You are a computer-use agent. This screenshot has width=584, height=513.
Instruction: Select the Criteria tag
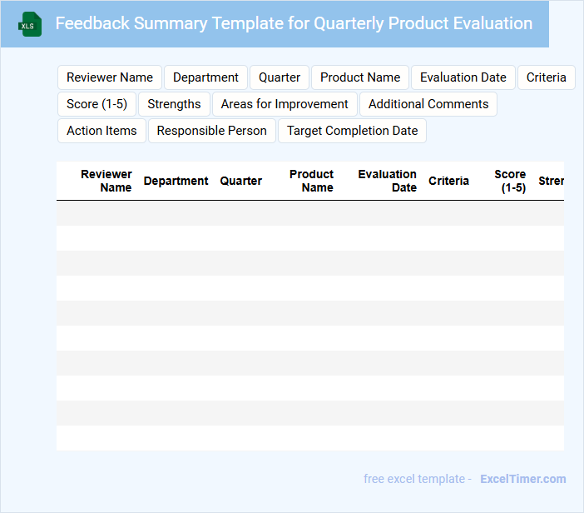coord(546,77)
